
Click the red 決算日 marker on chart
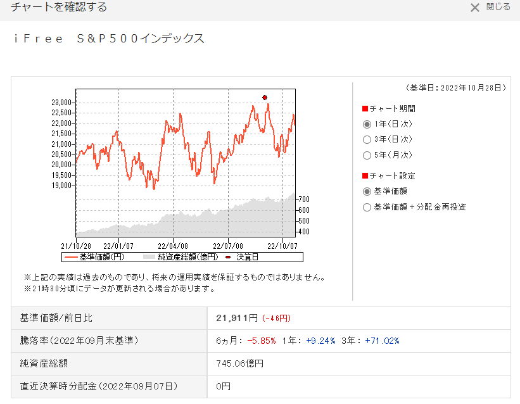click(x=265, y=98)
